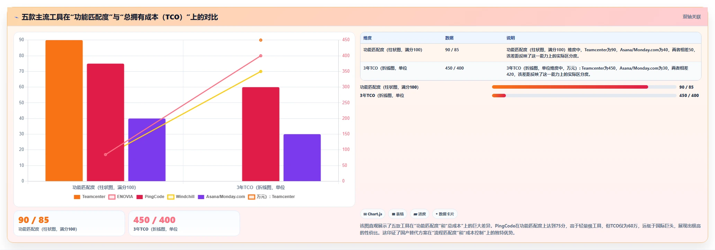Viewport: 715px width, 250px height.
Task: Click the orange data point at 450
Action: click(x=261, y=40)
